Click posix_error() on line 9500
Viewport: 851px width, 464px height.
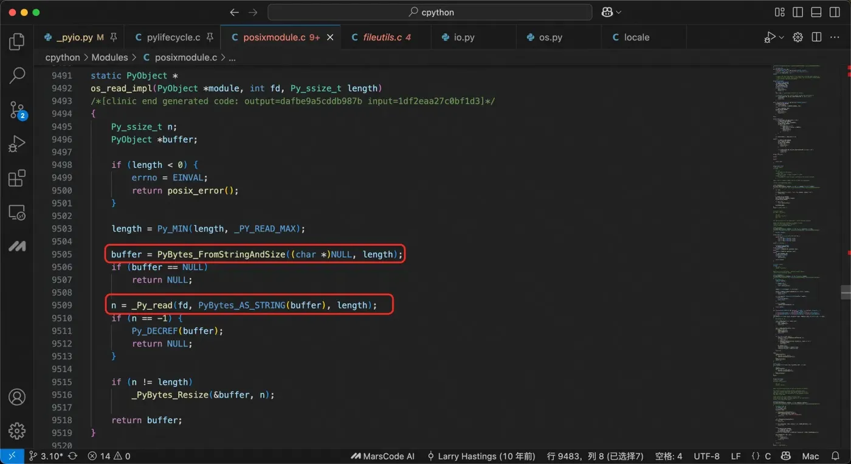click(x=203, y=190)
